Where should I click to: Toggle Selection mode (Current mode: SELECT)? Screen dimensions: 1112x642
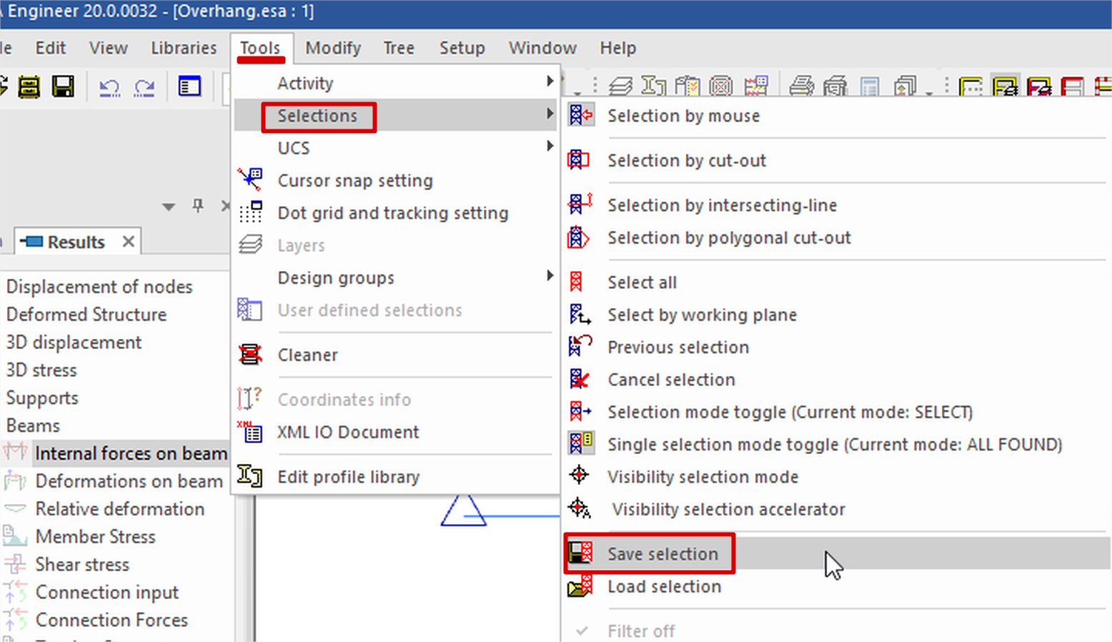click(790, 413)
